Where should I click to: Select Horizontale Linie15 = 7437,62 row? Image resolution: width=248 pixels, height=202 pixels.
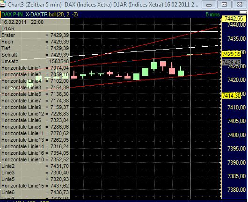35,186
